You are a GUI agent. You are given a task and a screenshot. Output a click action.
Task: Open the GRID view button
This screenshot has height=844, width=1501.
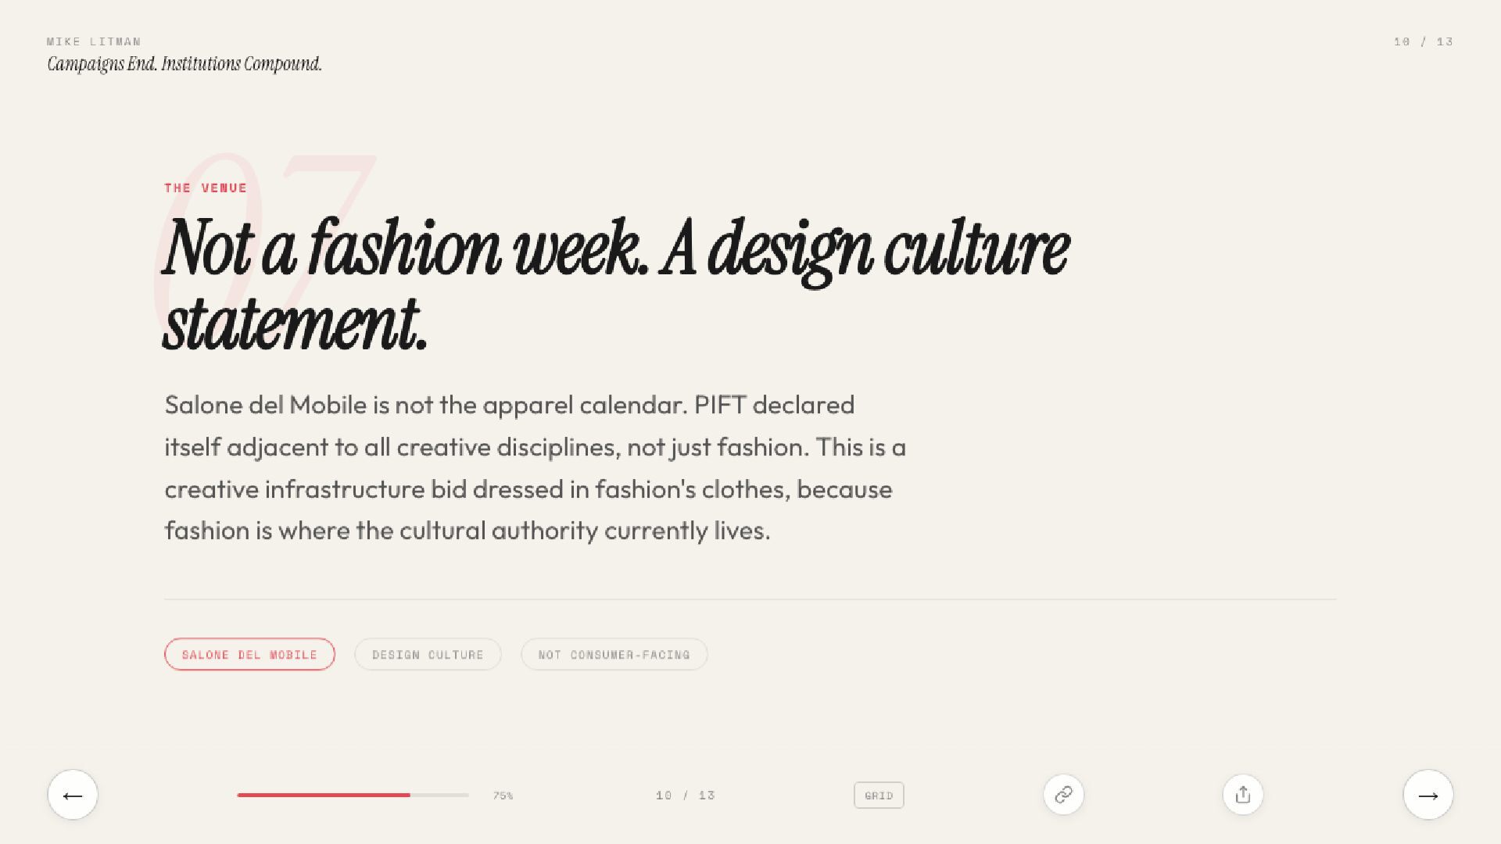[879, 796]
